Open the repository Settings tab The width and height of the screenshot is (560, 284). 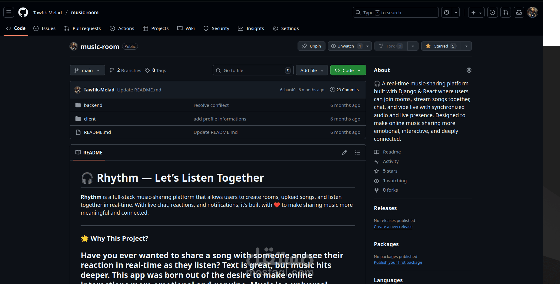coord(286,28)
